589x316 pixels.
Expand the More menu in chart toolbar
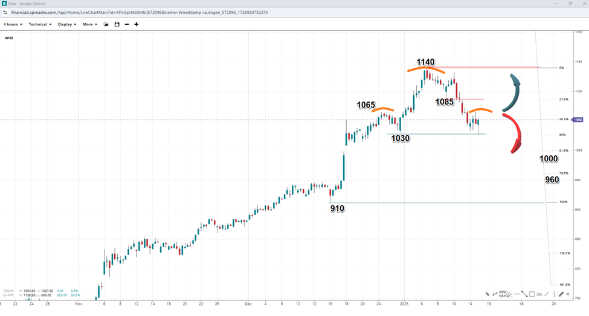click(x=90, y=24)
